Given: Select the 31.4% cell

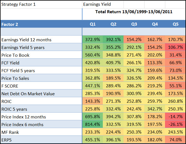Looking at the screenshot, I should (175, 55).
